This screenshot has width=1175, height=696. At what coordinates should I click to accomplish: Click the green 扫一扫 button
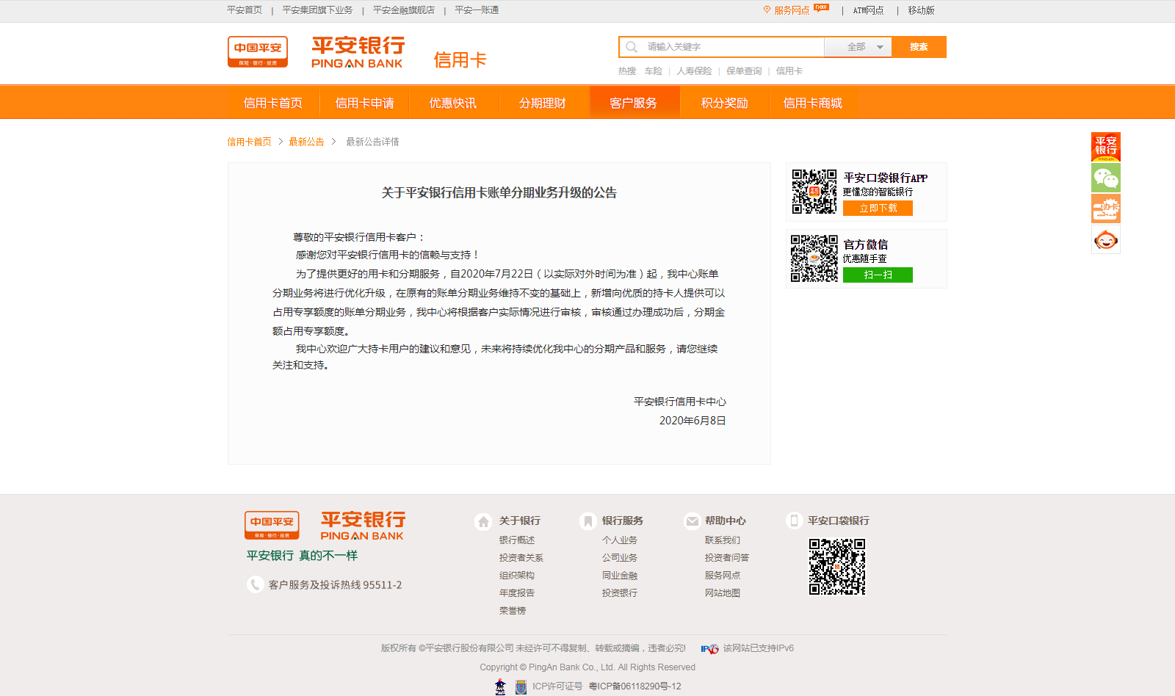878,275
